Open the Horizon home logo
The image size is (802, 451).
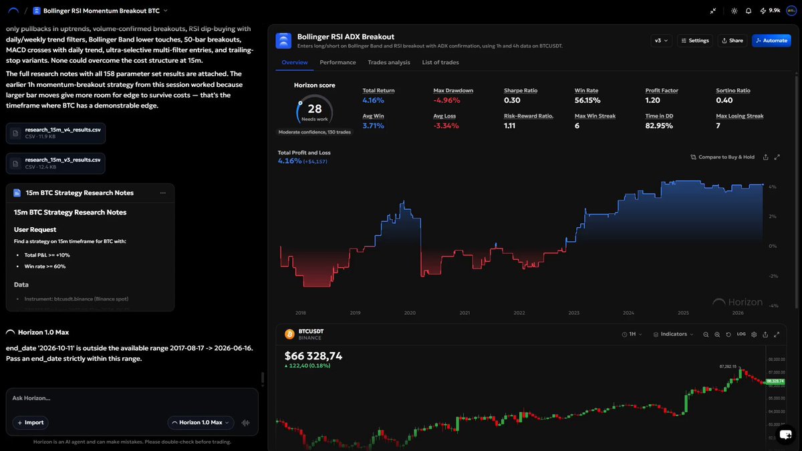coord(13,11)
